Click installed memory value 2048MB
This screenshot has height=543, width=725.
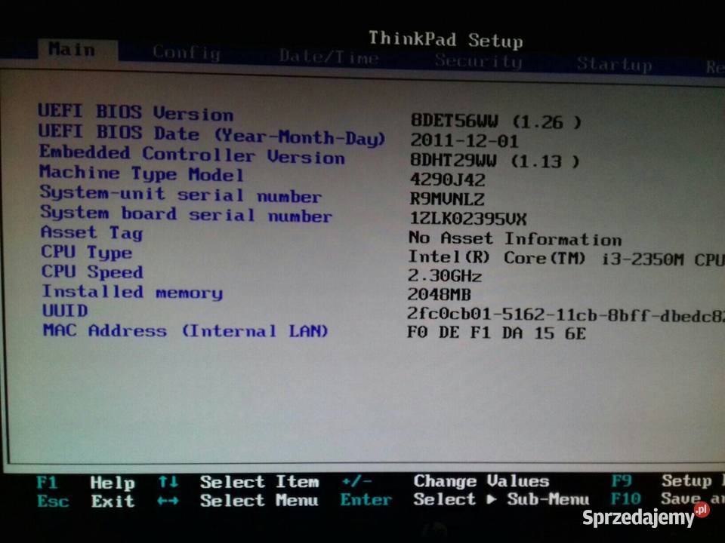(440, 294)
